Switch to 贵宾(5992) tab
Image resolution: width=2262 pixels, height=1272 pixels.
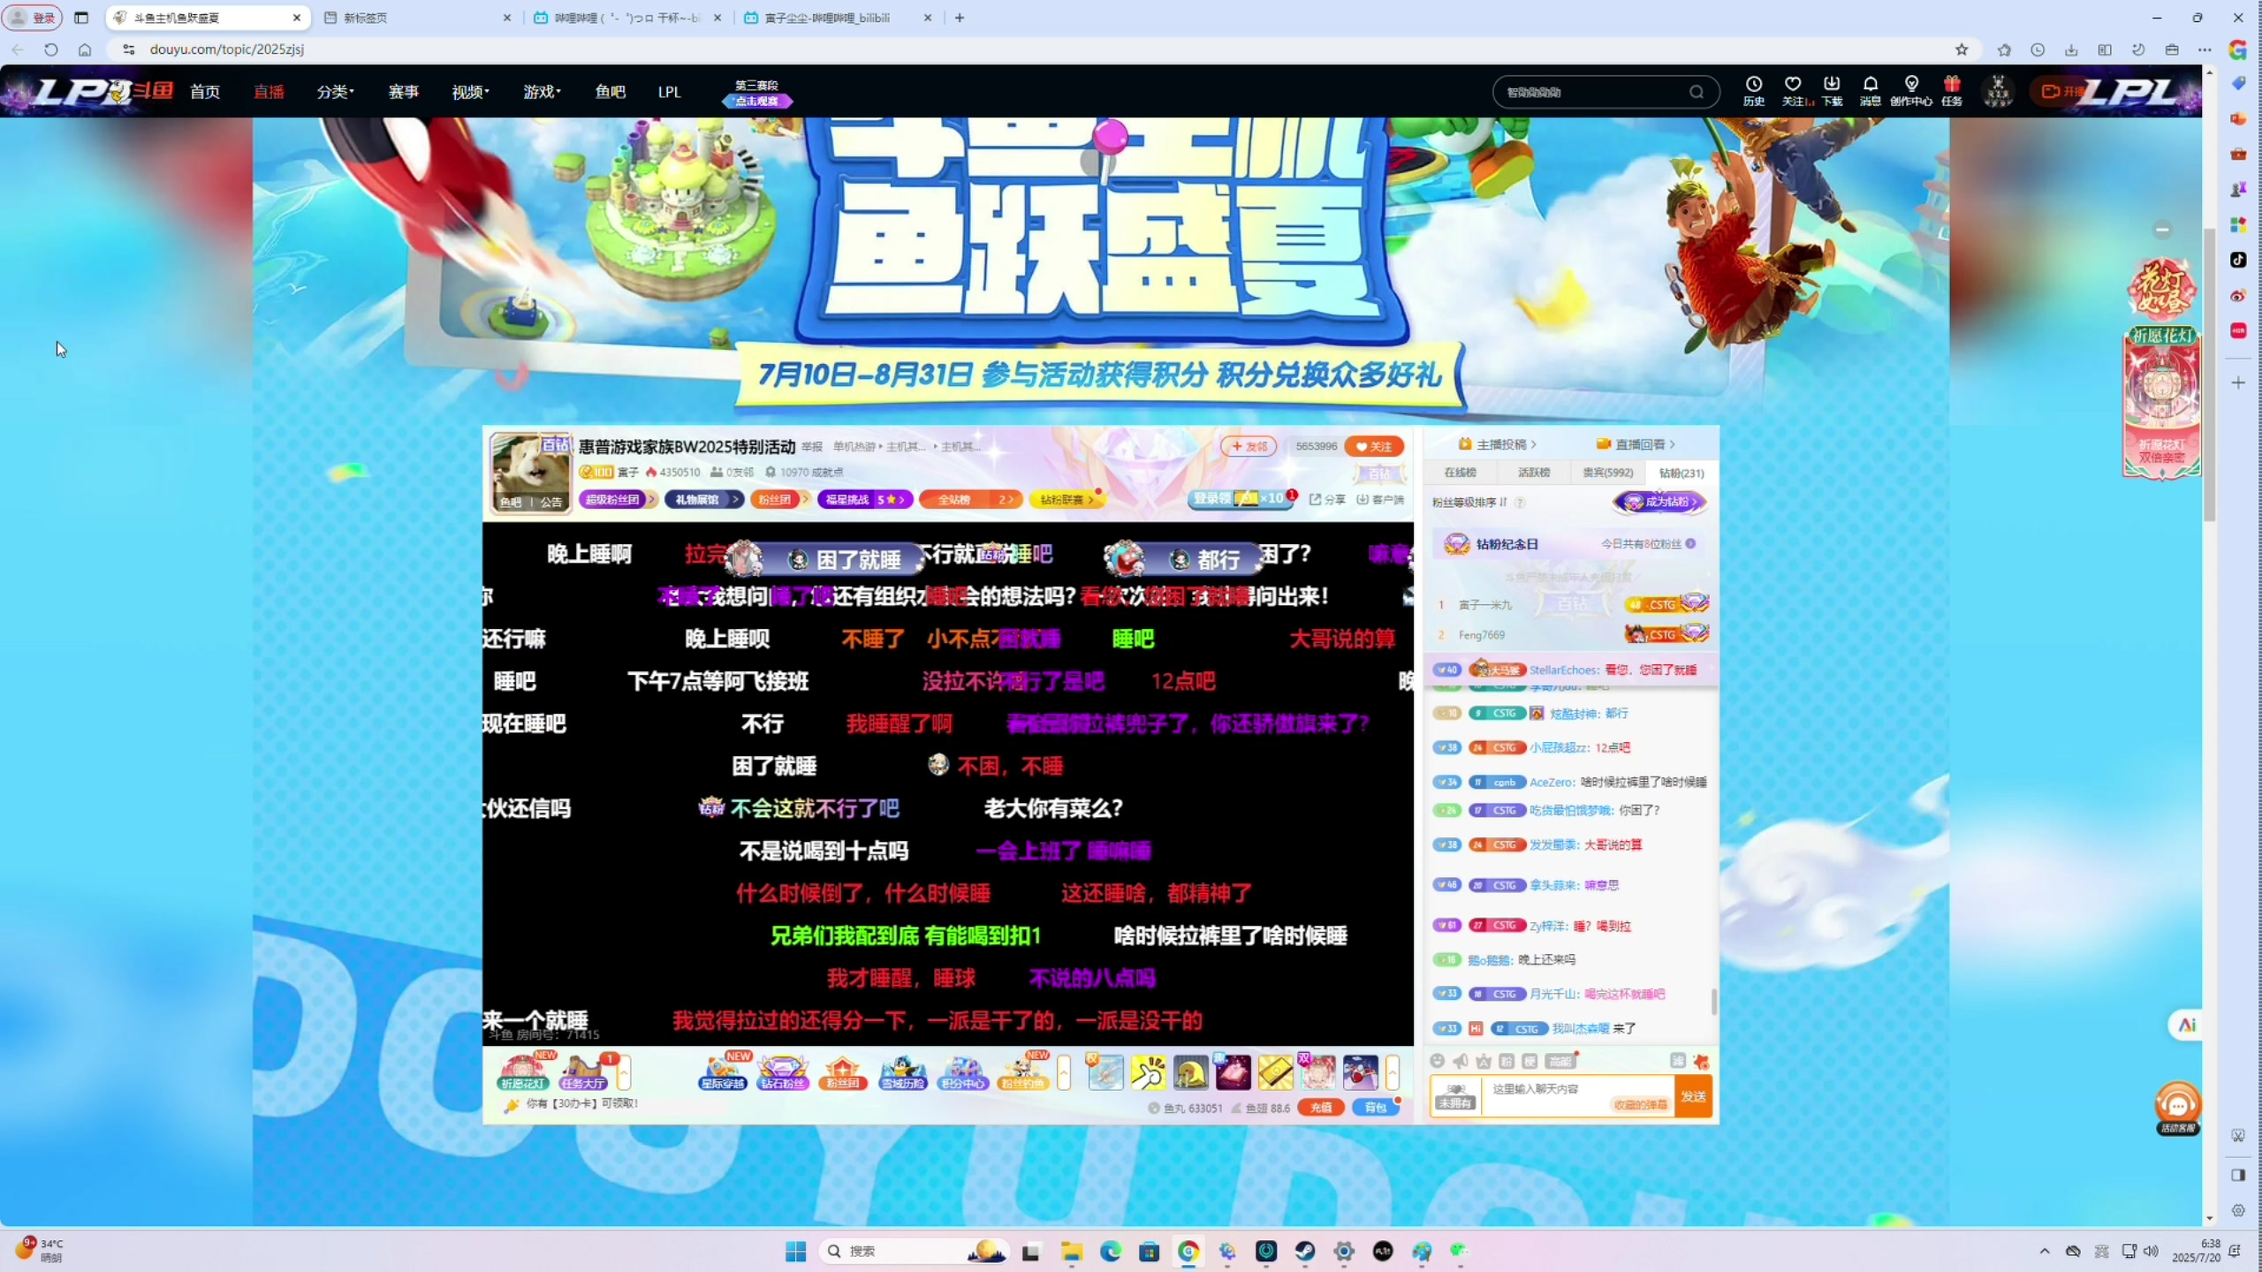click(1608, 473)
